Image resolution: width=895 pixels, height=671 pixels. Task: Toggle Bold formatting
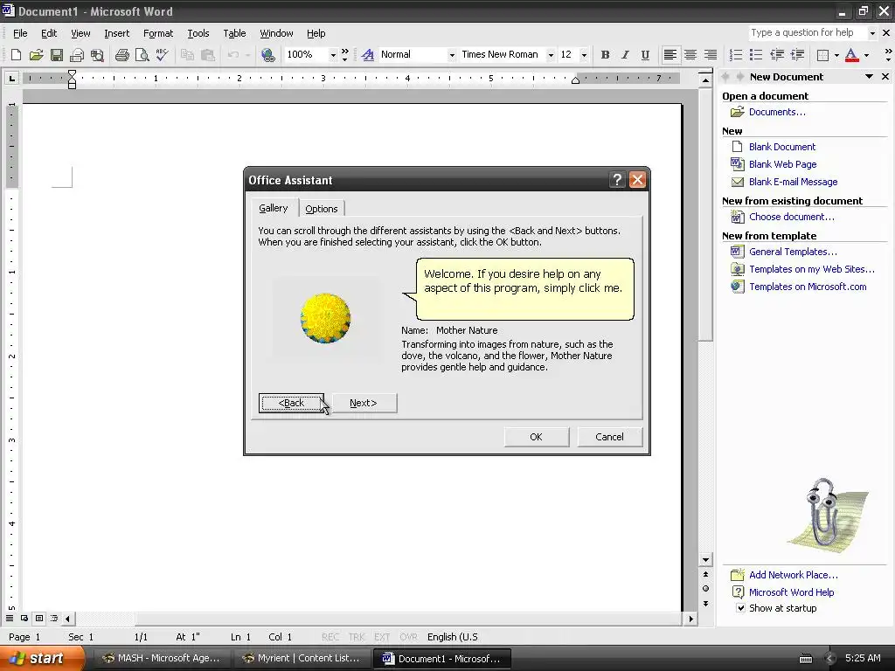point(605,55)
